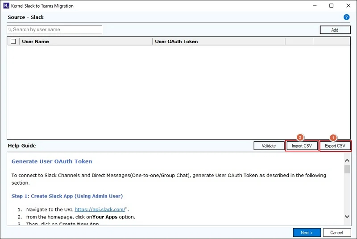Click the Import CSV button
The height and width of the screenshot is (239, 357).
pyautogui.click(x=302, y=146)
